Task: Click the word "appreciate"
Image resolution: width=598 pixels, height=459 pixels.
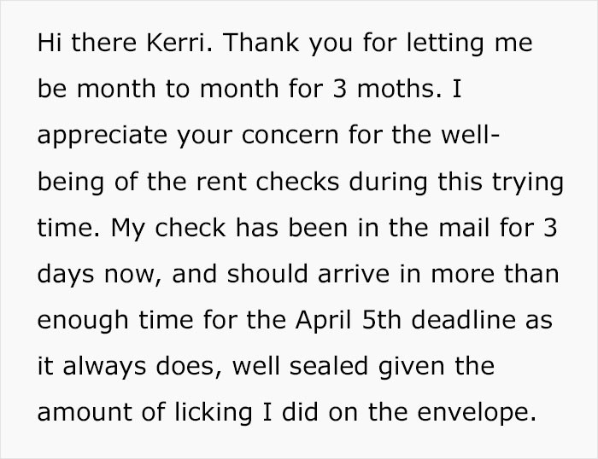Action: pos(103,137)
